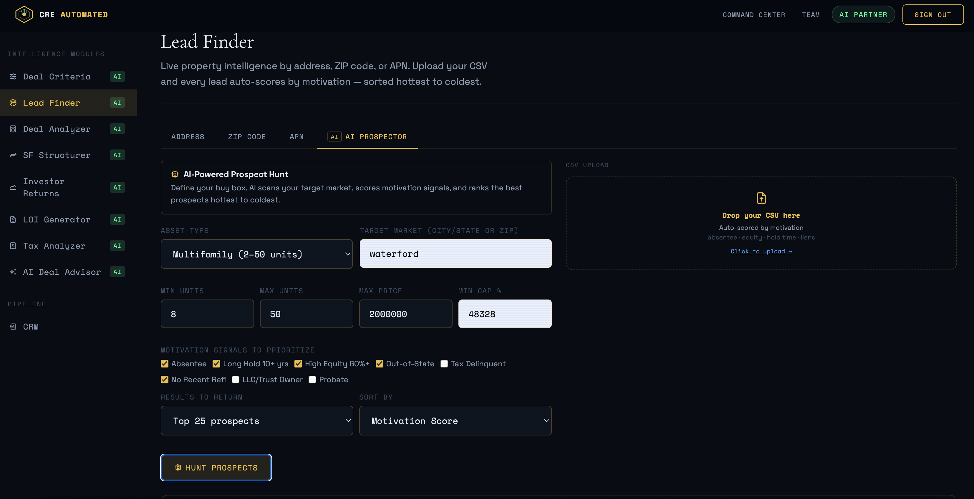Click the Max Units input field
The height and width of the screenshot is (499, 974).
[306, 314]
